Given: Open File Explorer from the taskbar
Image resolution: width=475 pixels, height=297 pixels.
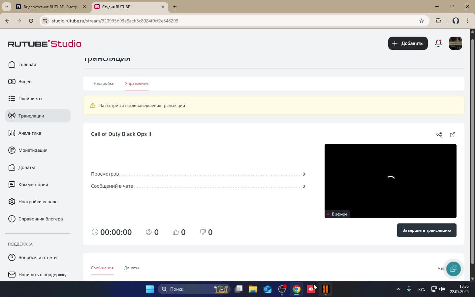Looking at the screenshot, I should [253, 289].
